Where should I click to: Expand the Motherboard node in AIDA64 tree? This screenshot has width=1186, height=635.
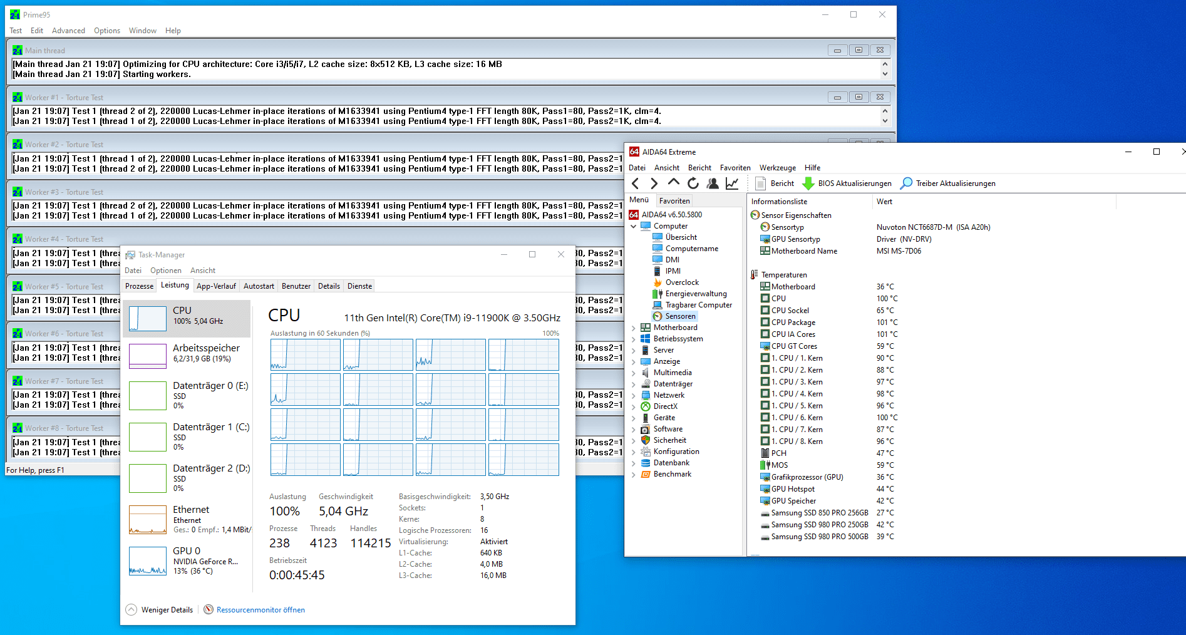click(633, 328)
